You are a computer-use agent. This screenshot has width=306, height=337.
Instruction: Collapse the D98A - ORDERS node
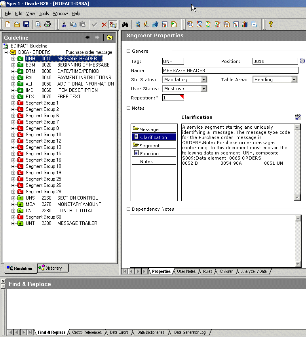(6, 52)
